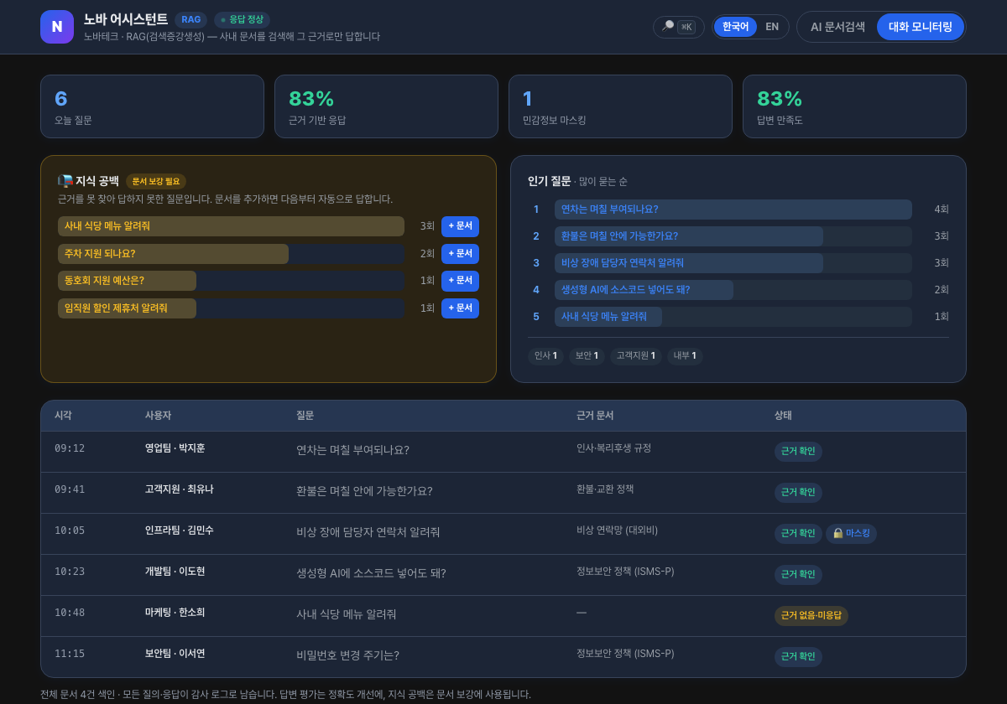Click the 🔒 마스킹 badge

(x=851, y=534)
